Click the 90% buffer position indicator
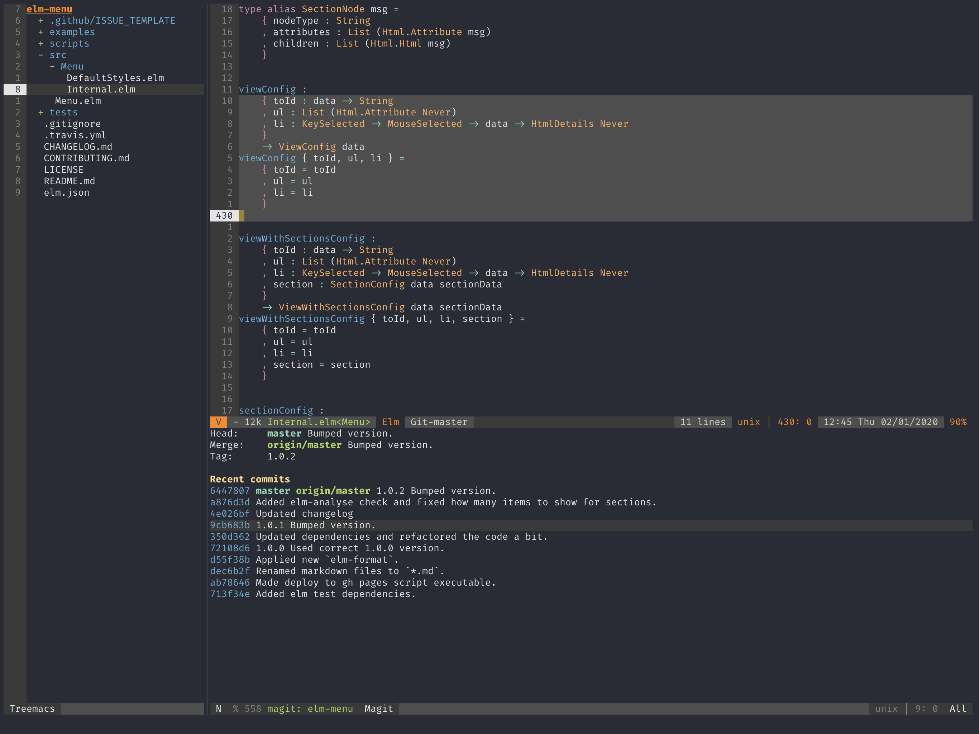The height and width of the screenshot is (734, 979). pos(958,422)
